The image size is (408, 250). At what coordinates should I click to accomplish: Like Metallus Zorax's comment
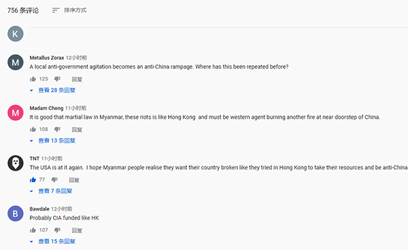[x=33, y=79]
